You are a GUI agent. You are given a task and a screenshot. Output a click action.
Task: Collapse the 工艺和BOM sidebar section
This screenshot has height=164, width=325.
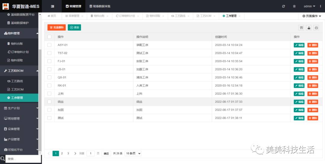click(x=19, y=71)
